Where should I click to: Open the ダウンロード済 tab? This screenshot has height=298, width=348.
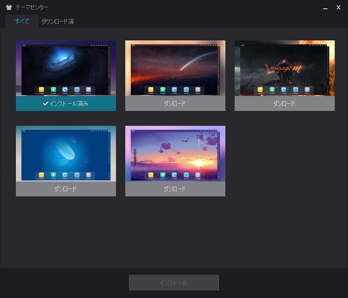pyautogui.click(x=58, y=21)
